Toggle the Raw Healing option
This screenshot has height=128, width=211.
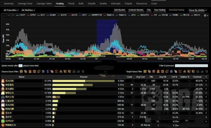[160, 10]
